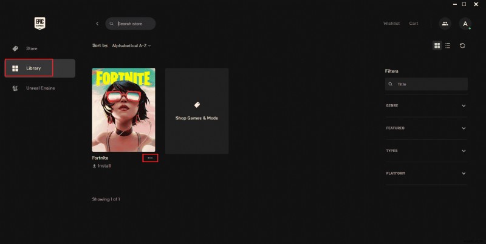Click the Fortnite title text
This screenshot has width=486, height=244.
[x=100, y=158]
